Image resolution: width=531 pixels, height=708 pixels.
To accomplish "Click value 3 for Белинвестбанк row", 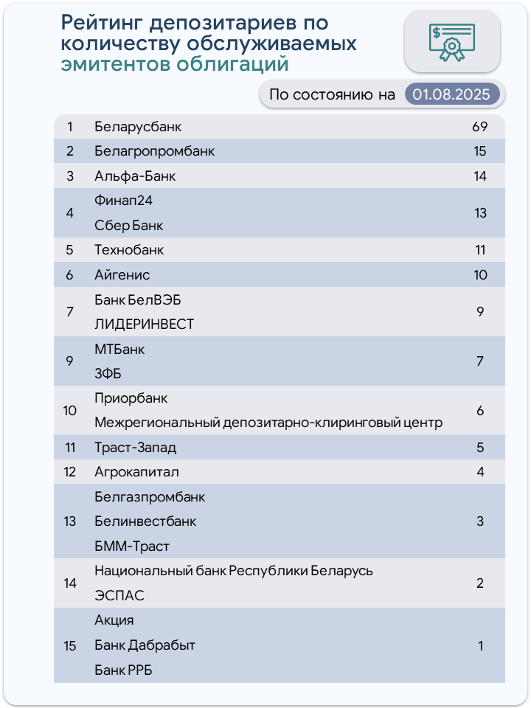I will tap(480, 521).
